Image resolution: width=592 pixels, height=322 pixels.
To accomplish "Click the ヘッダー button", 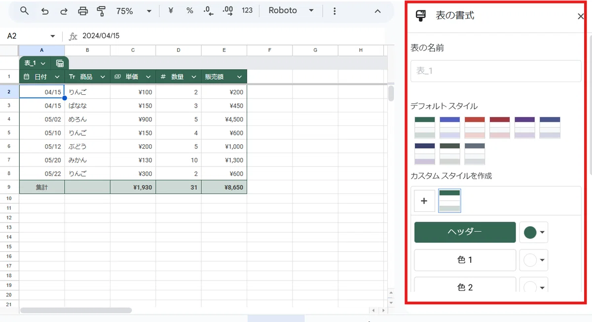I will coord(465,232).
